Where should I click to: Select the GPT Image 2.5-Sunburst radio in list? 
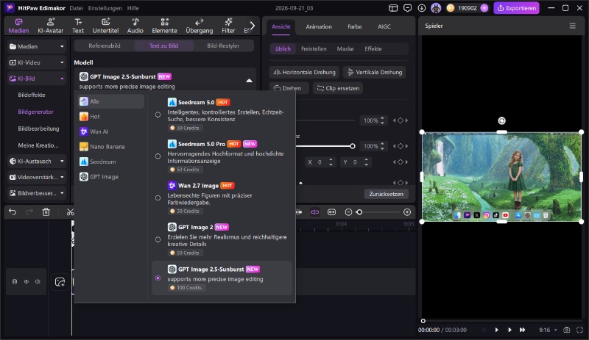[158, 278]
